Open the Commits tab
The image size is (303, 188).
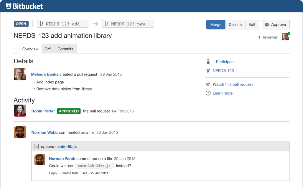click(x=65, y=49)
